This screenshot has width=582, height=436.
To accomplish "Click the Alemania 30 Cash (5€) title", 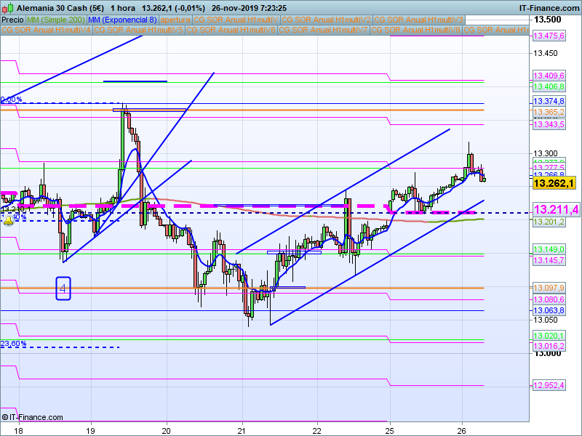I will tap(60, 8).
